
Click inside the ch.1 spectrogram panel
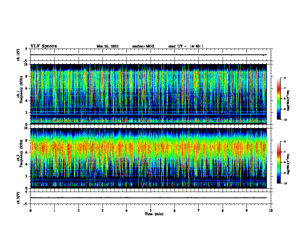point(148,94)
